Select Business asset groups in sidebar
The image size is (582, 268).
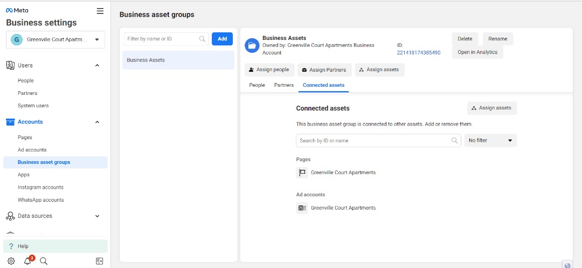click(56, 162)
